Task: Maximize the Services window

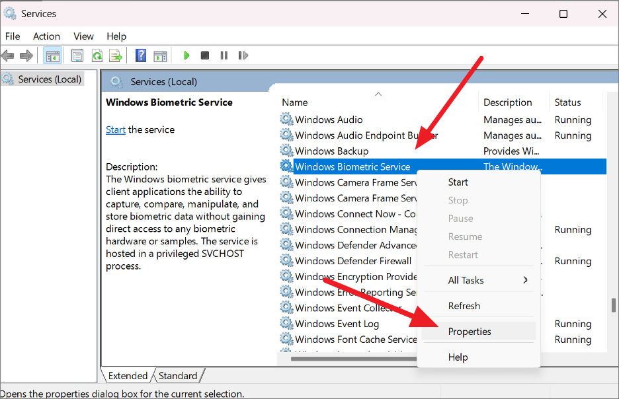Action: pos(563,14)
